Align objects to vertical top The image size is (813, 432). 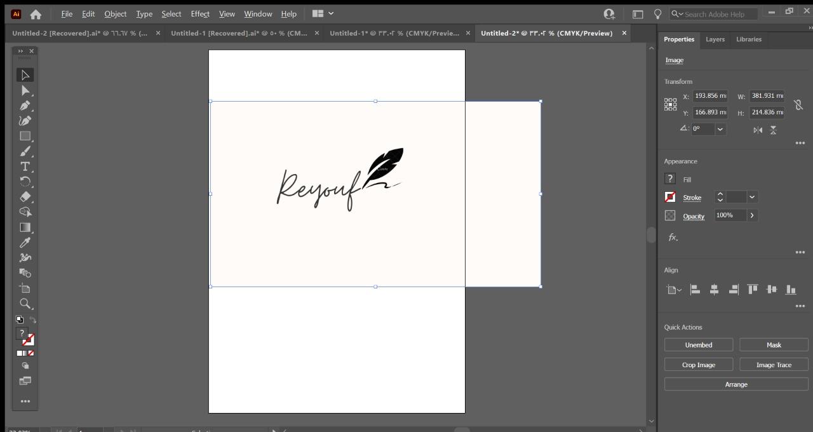tap(753, 290)
